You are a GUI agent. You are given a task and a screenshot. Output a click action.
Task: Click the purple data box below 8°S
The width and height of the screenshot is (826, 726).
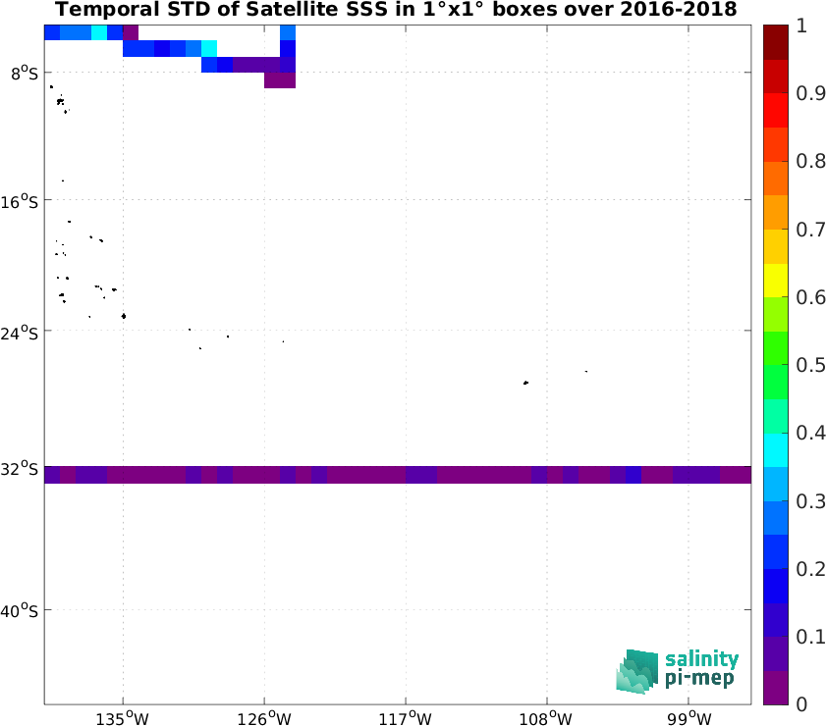280,80
